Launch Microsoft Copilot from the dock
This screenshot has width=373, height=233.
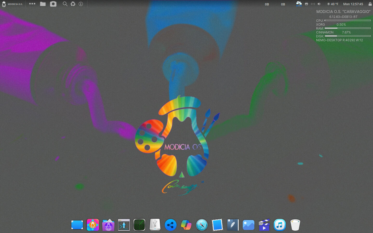click(x=186, y=225)
